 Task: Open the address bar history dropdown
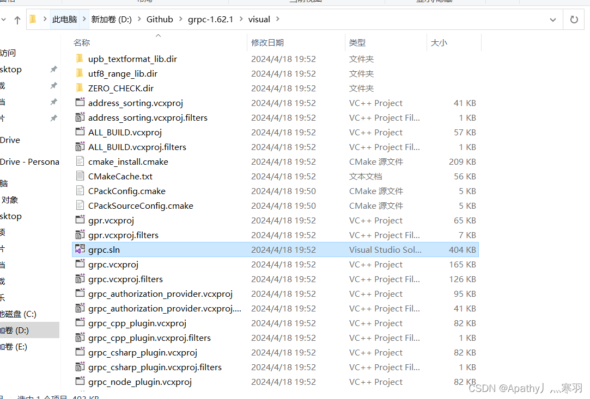(552, 19)
